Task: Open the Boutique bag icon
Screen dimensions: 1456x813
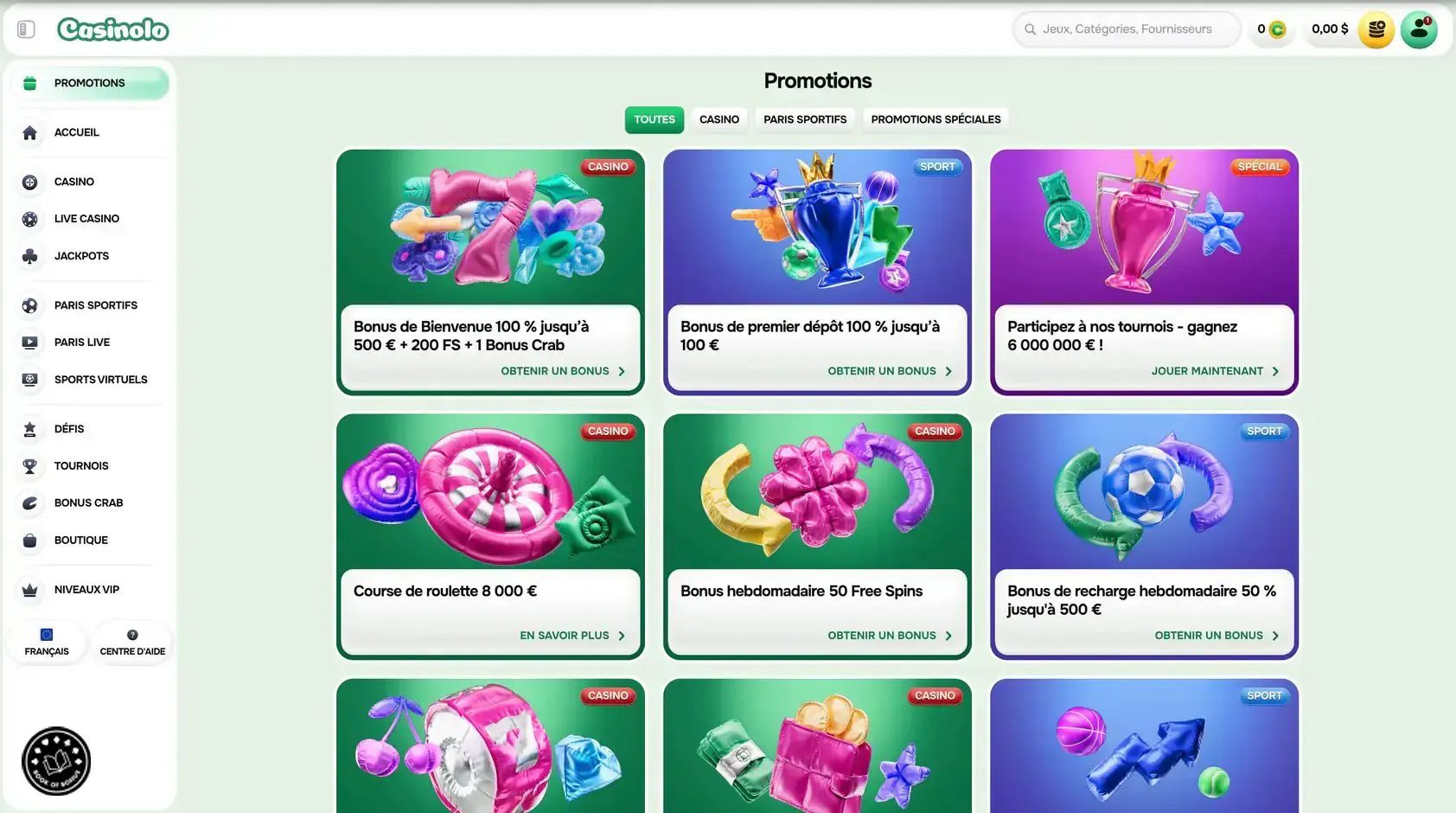Action: (x=30, y=541)
